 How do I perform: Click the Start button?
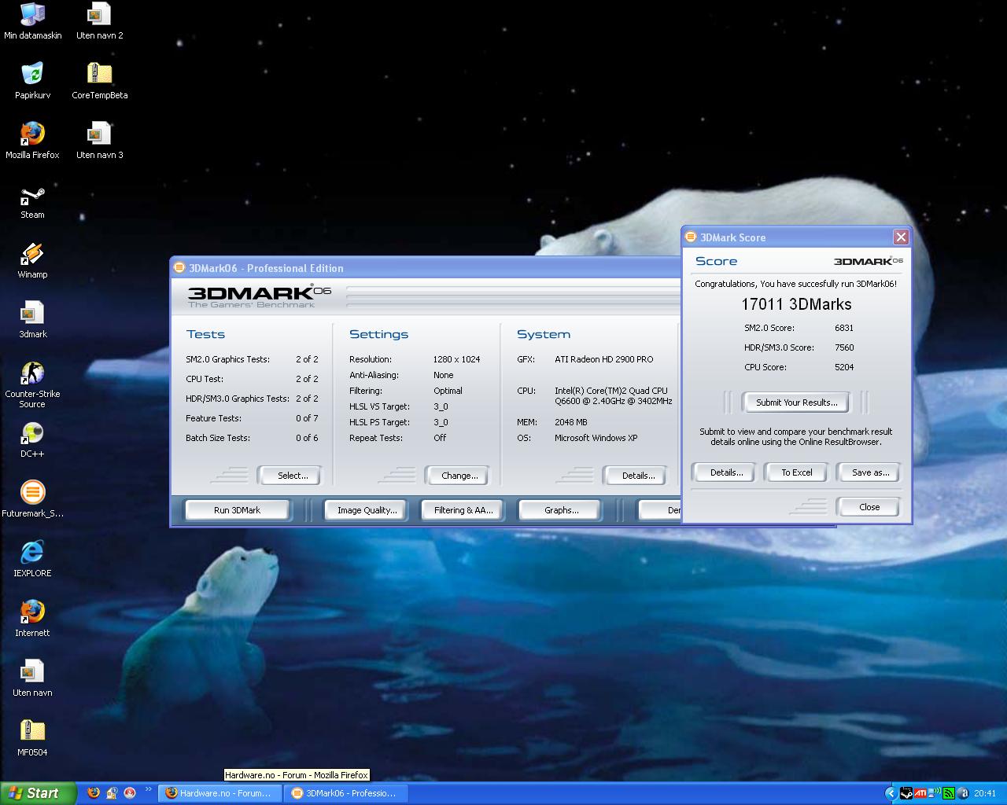pos(39,793)
